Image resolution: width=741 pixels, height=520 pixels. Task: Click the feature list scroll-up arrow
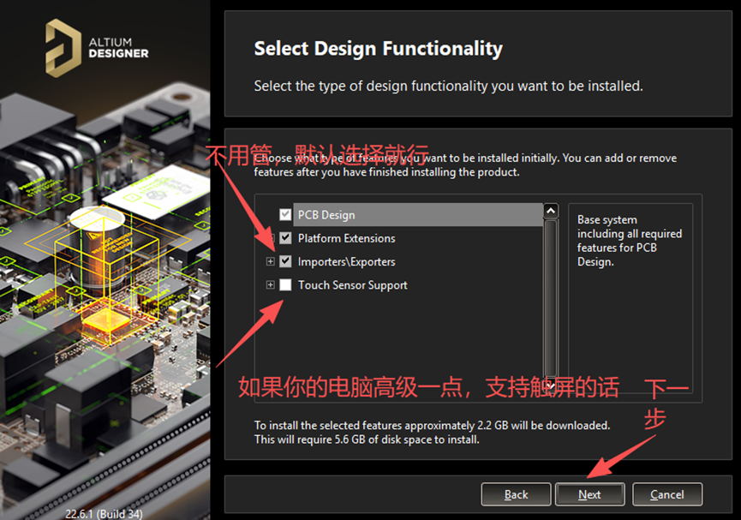551,211
